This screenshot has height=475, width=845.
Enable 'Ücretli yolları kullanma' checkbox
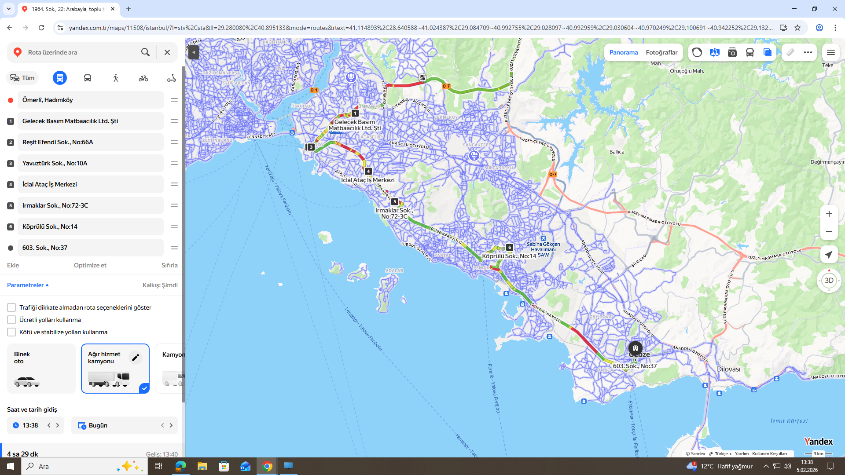point(11,320)
